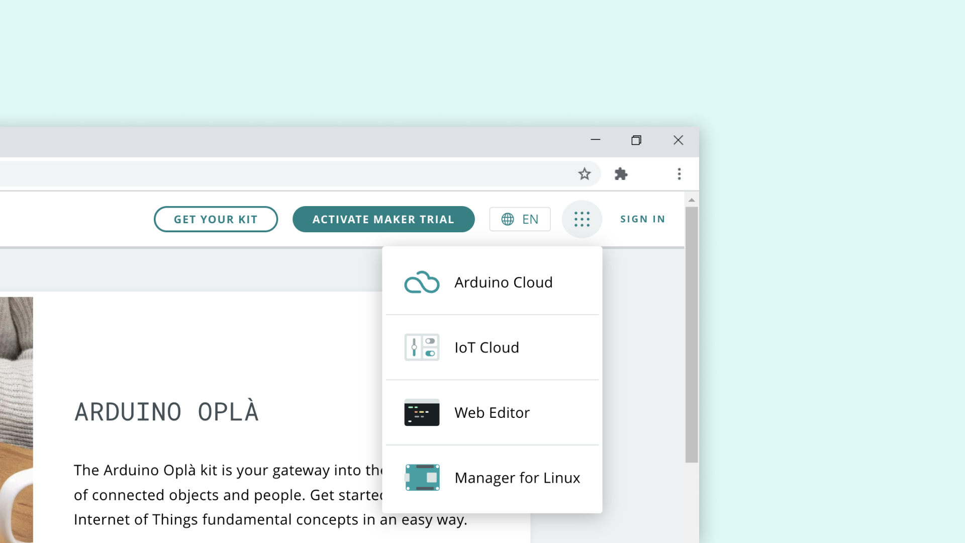Bookmark the page with the star icon
Viewport: 965px width, 543px height.
pyautogui.click(x=585, y=173)
